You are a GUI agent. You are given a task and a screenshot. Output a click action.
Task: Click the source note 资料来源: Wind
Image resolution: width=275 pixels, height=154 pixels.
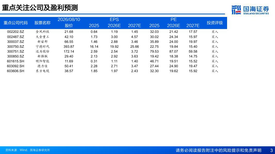pos(28,150)
